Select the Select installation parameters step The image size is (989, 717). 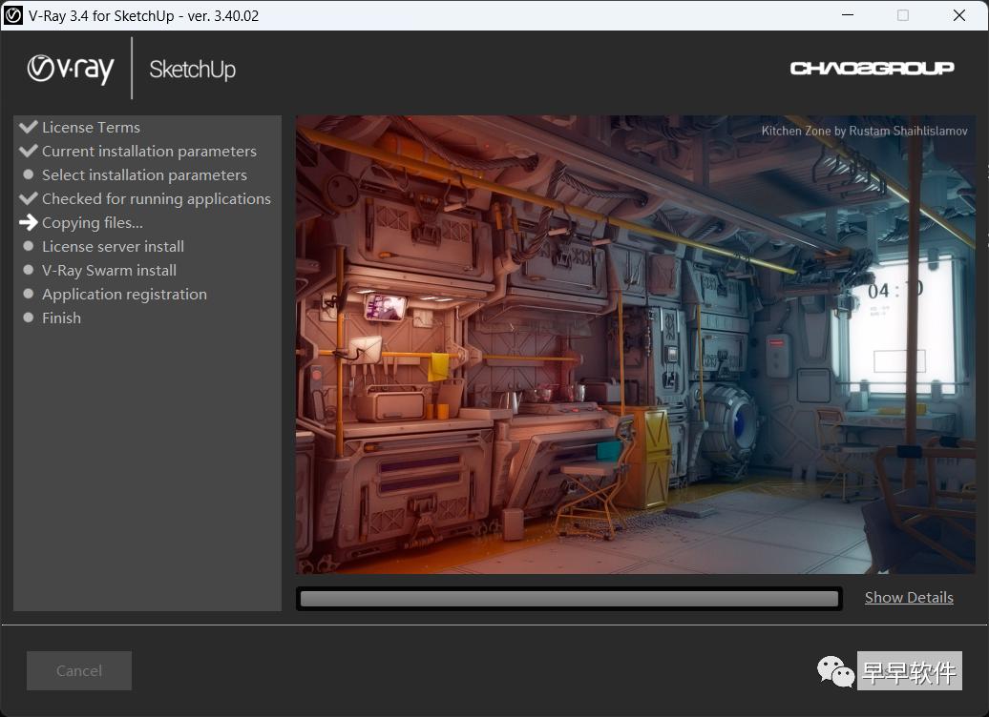pyautogui.click(x=144, y=174)
